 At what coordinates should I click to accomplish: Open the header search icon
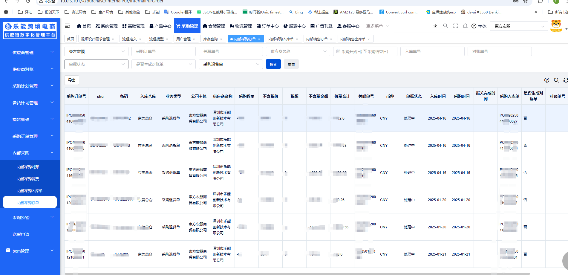[445, 26]
